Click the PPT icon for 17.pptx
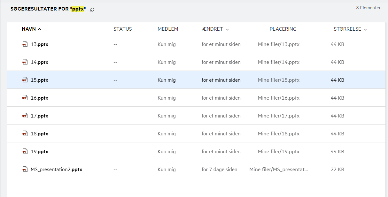The width and height of the screenshot is (388, 197). (x=24, y=116)
